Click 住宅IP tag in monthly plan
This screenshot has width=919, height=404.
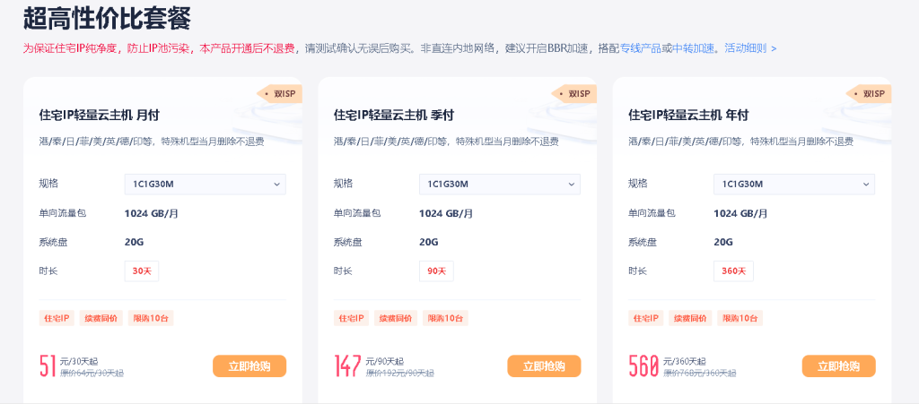(x=57, y=318)
